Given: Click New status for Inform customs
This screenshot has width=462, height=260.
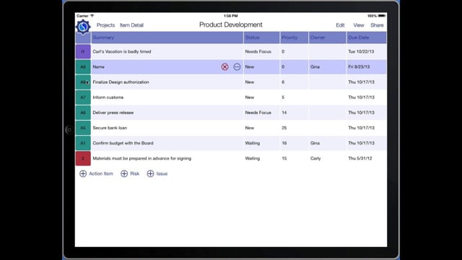Looking at the screenshot, I should click(x=249, y=97).
